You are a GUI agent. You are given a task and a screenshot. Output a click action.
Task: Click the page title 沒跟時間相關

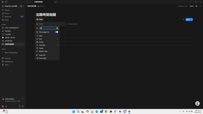point(46,15)
